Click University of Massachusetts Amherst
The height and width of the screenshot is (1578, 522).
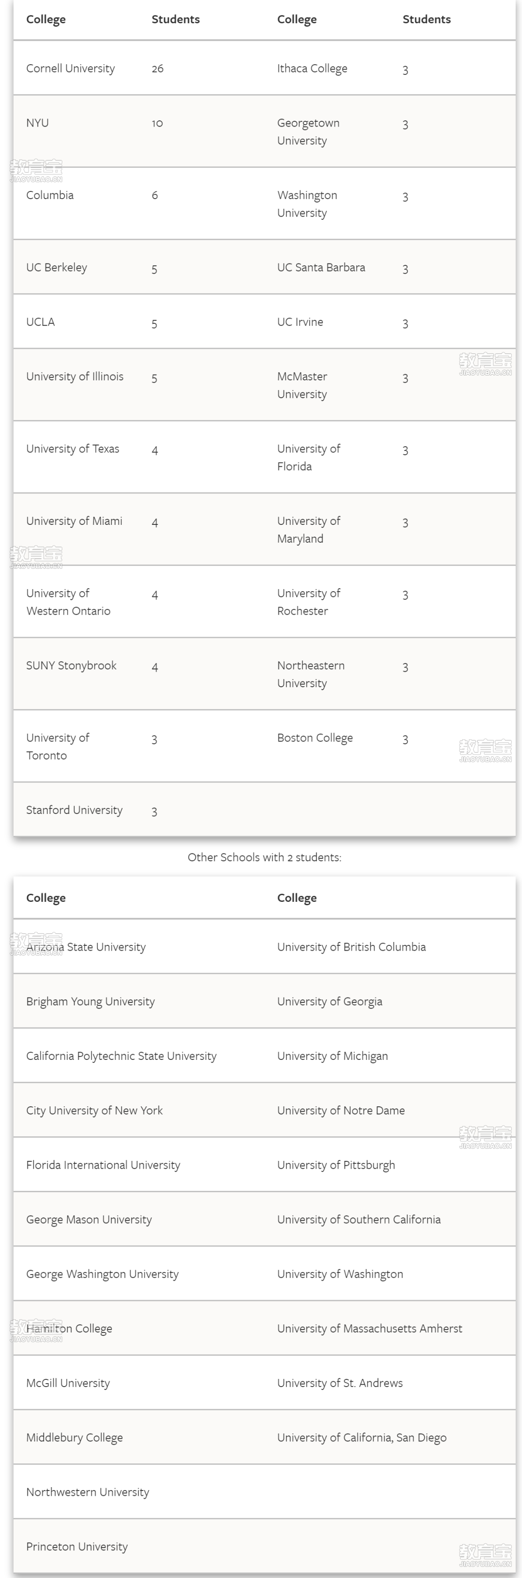(x=369, y=1329)
